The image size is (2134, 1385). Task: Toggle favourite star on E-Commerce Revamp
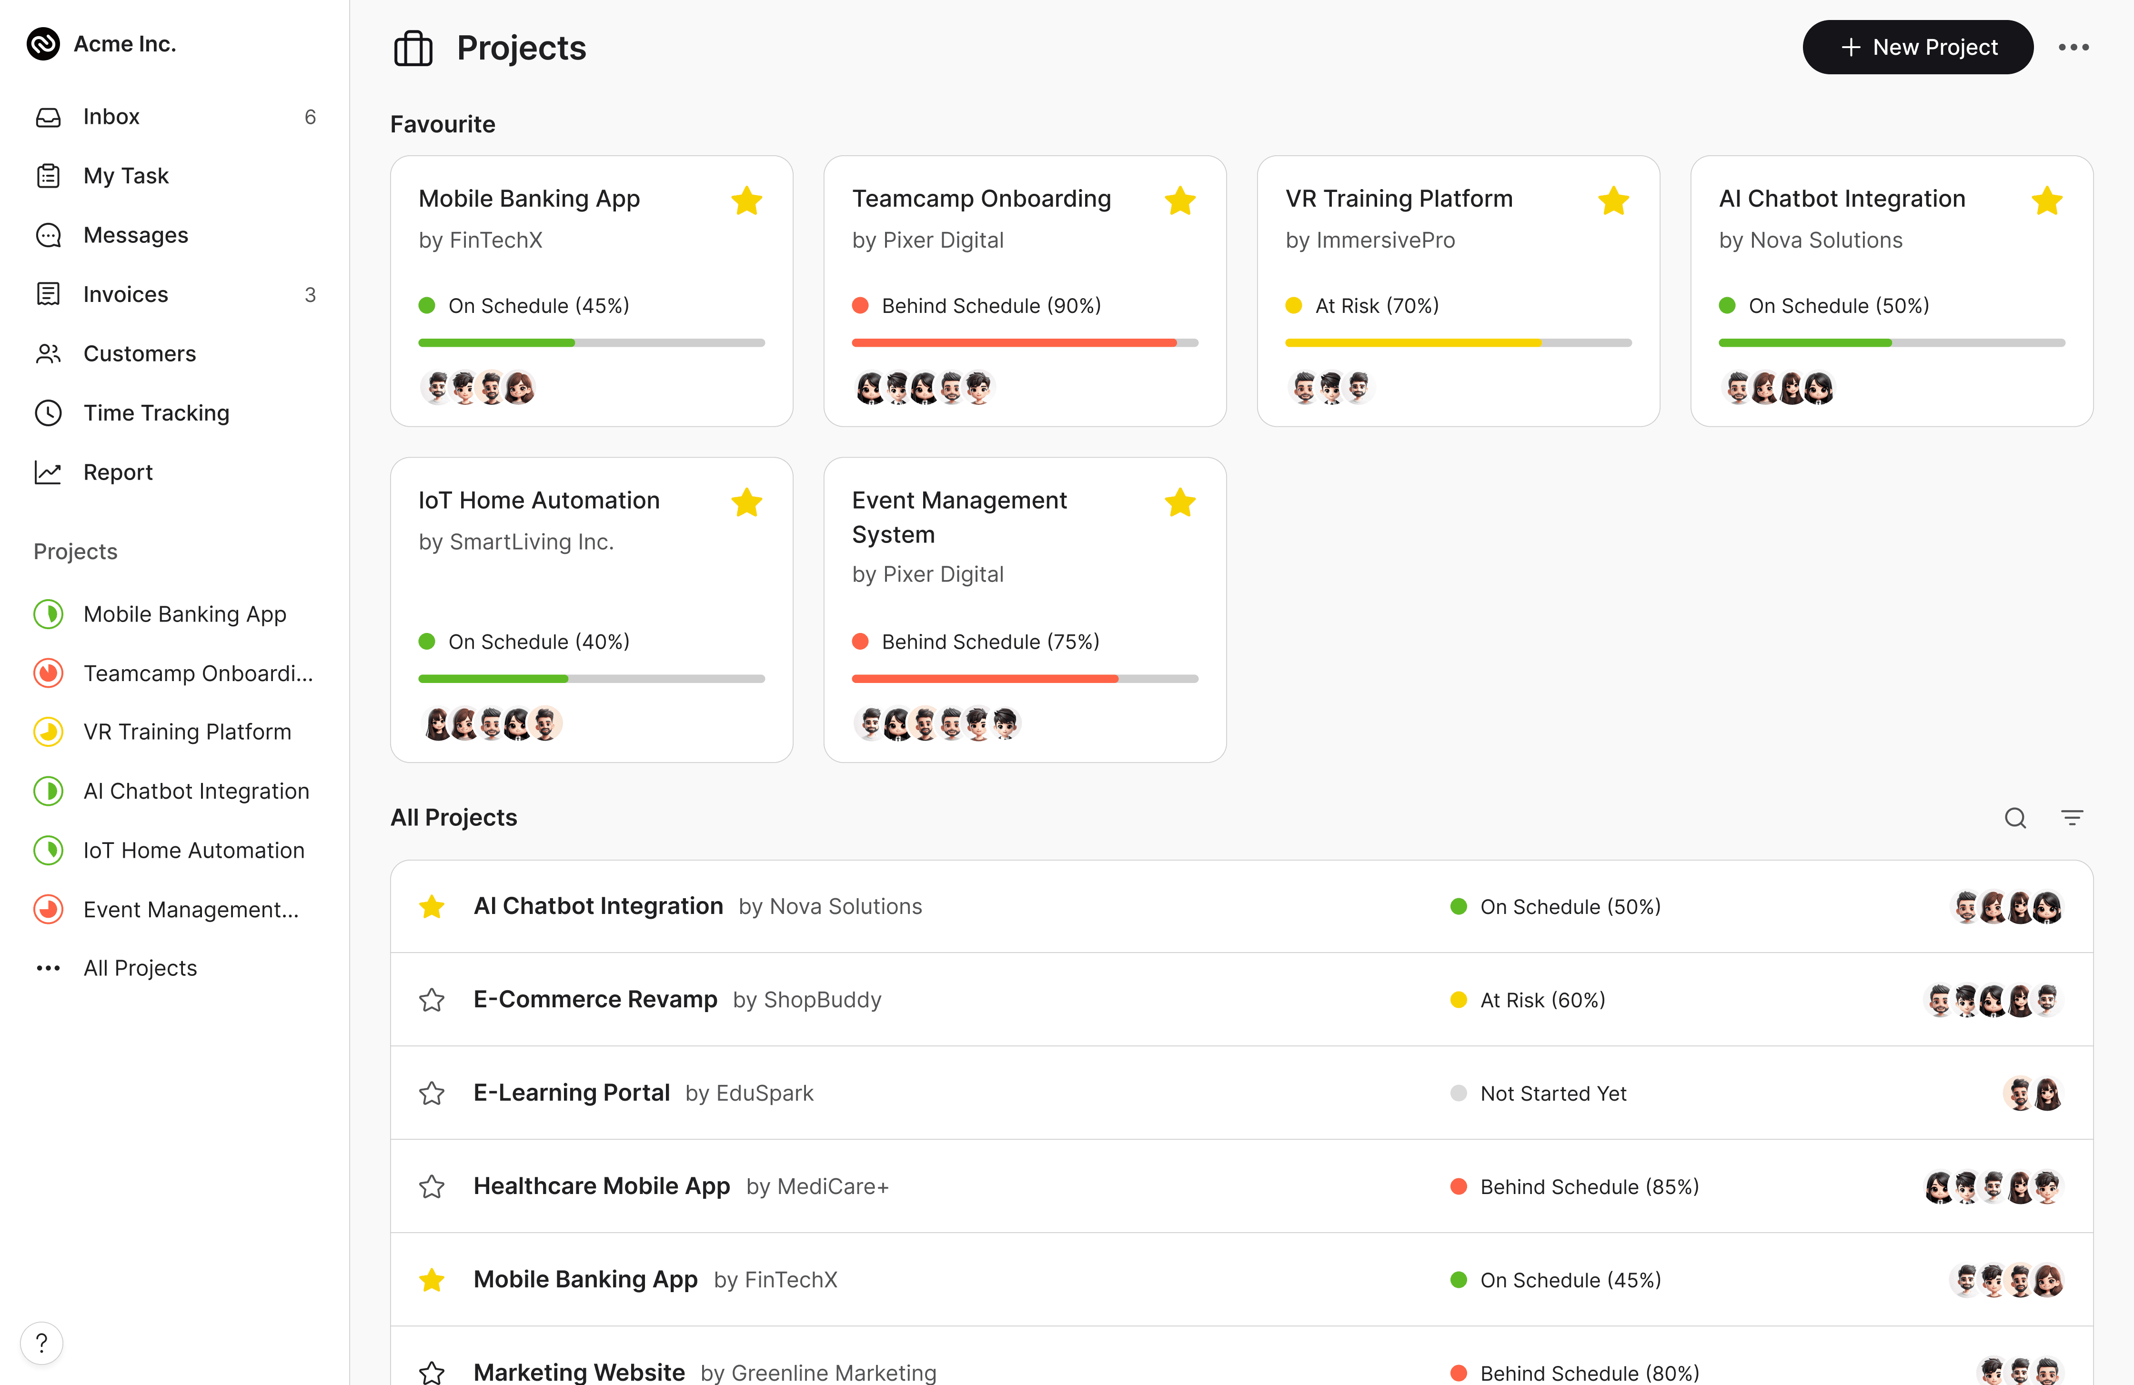pos(431,1000)
